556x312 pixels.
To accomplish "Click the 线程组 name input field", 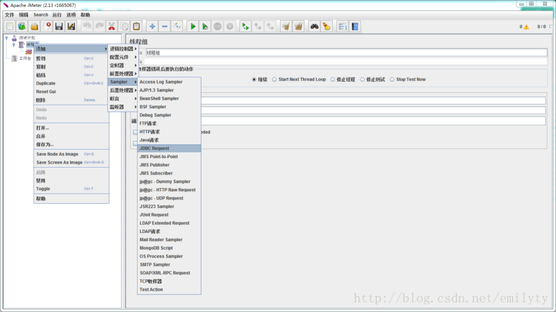I will coord(346,53).
